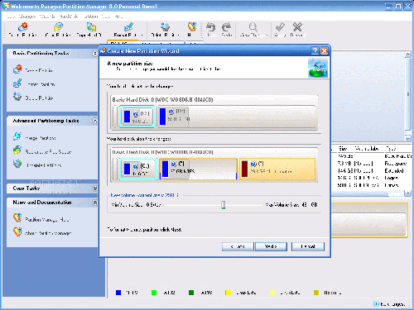This screenshot has height=310, width=414.
Task: Click the No changes status bar icon
Action: [x=376, y=304]
